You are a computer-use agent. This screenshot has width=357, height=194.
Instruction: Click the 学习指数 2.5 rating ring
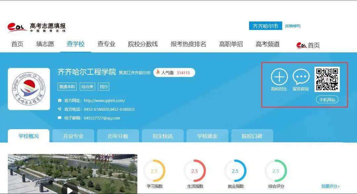[x=154, y=171]
